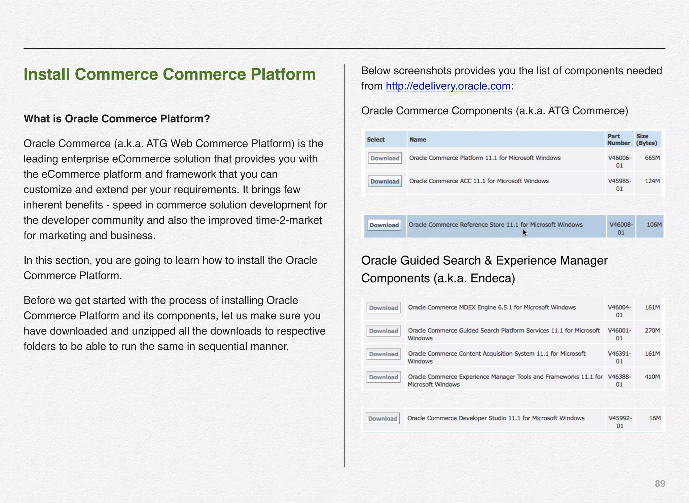Select the Reference Store 11.1 row name
Image resolution: width=689 pixels, height=503 pixels.
tap(496, 225)
